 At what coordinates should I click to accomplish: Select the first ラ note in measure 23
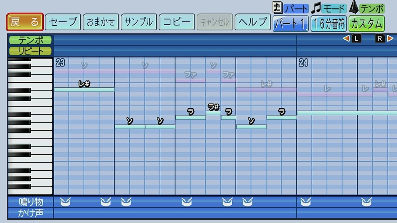pos(190,117)
